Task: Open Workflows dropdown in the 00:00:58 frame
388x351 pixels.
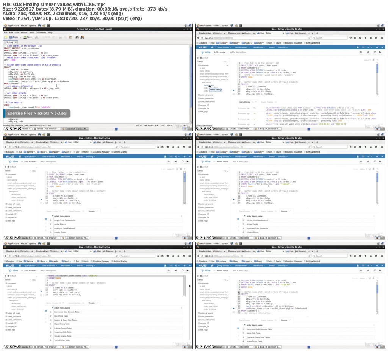Action: pyautogui.click(x=259, y=47)
